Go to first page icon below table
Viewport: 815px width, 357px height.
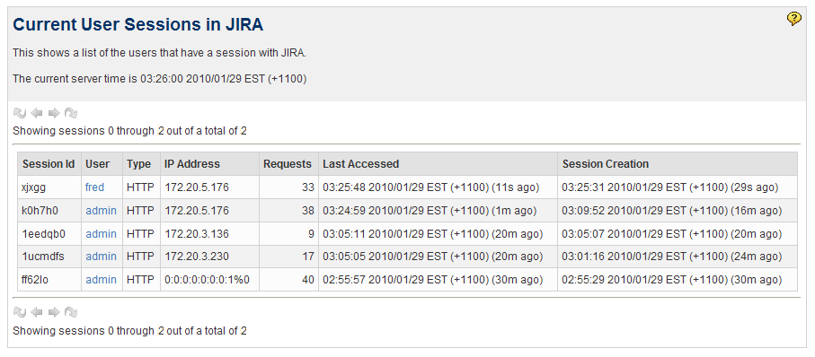tap(19, 312)
